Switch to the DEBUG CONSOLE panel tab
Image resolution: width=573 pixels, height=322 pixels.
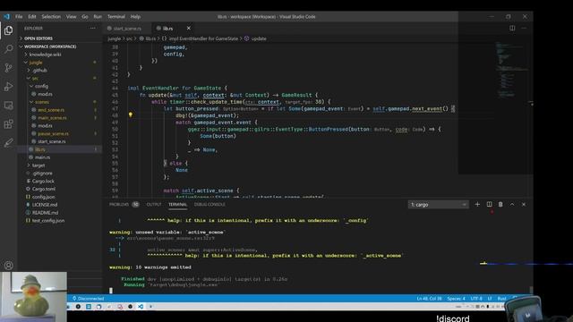pyautogui.click(x=210, y=205)
